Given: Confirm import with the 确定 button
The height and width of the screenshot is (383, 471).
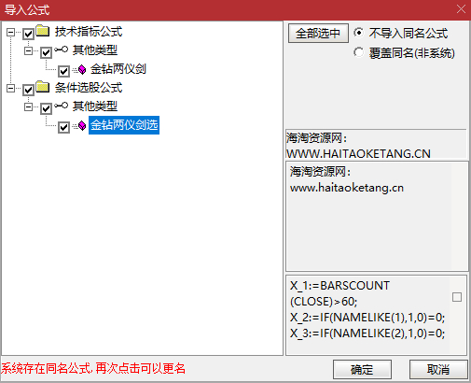Looking at the screenshot, I should click(362, 370).
